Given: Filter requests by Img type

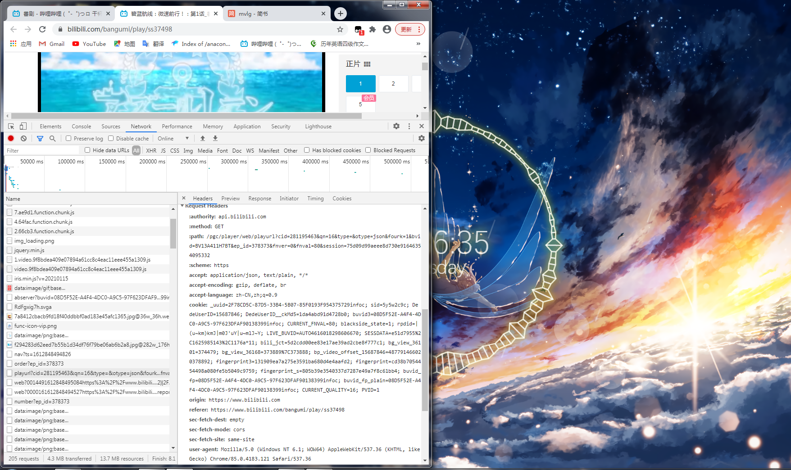Looking at the screenshot, I should pyautogui.click(x=188, y=151).
